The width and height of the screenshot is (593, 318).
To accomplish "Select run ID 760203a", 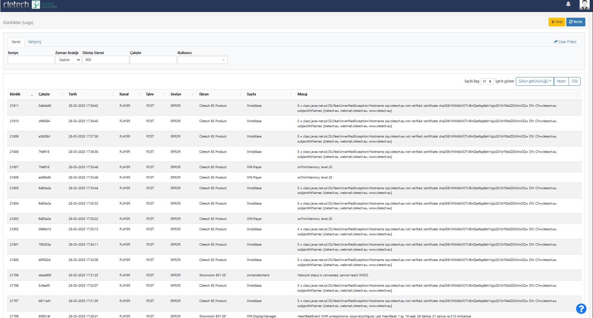I will click(x=44, y=245).
